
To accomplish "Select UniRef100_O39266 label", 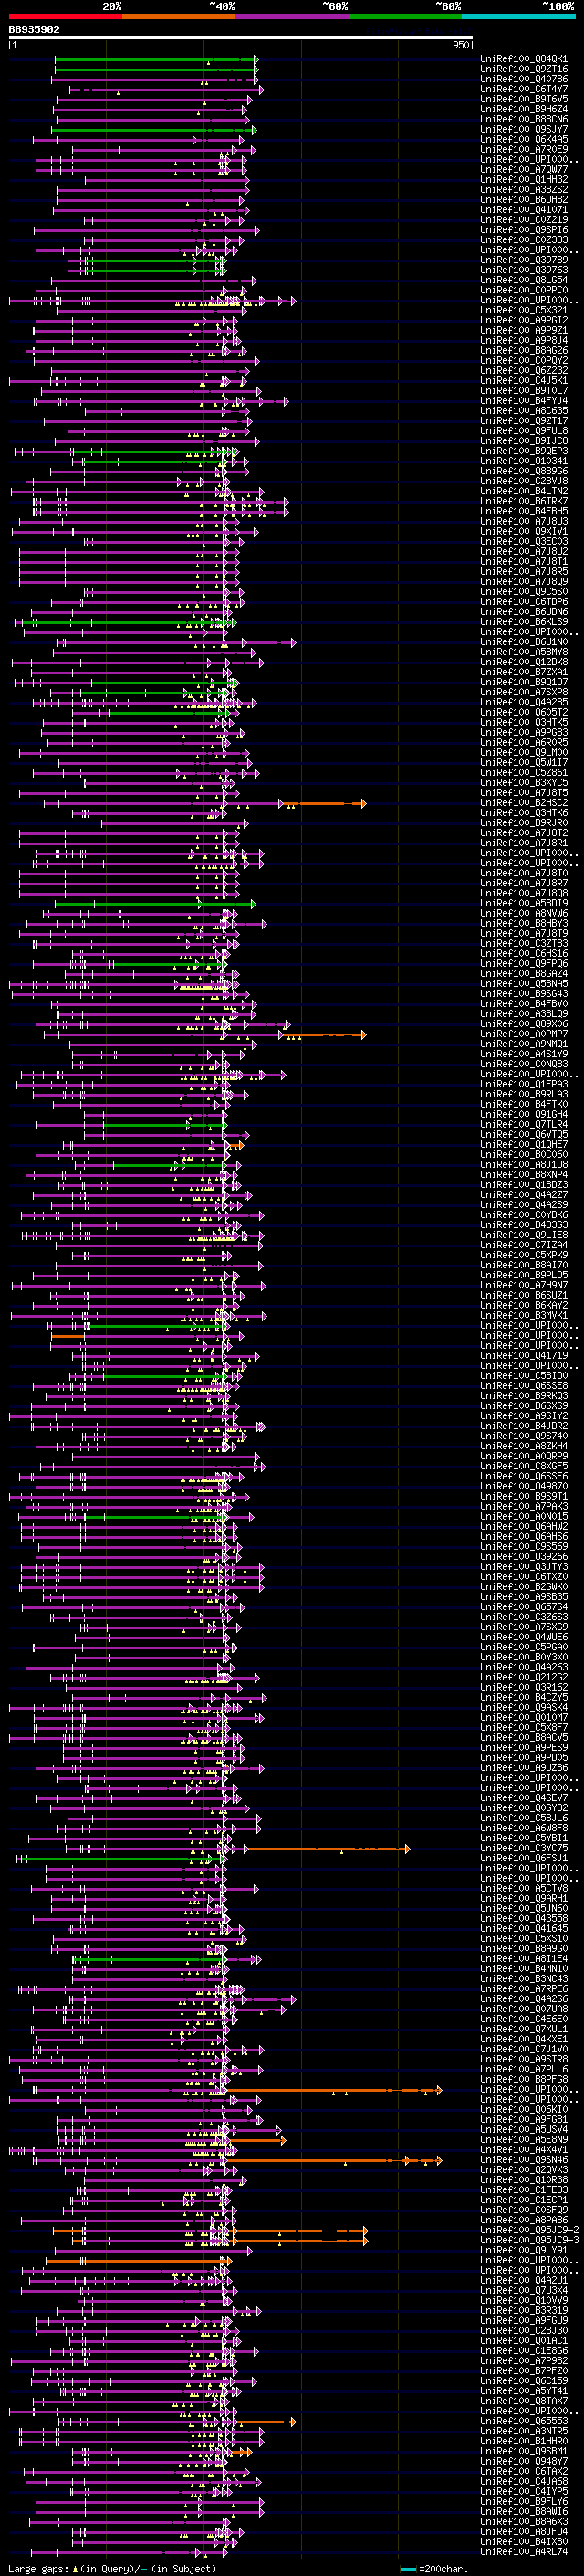I will click(x=524, y=1556).
